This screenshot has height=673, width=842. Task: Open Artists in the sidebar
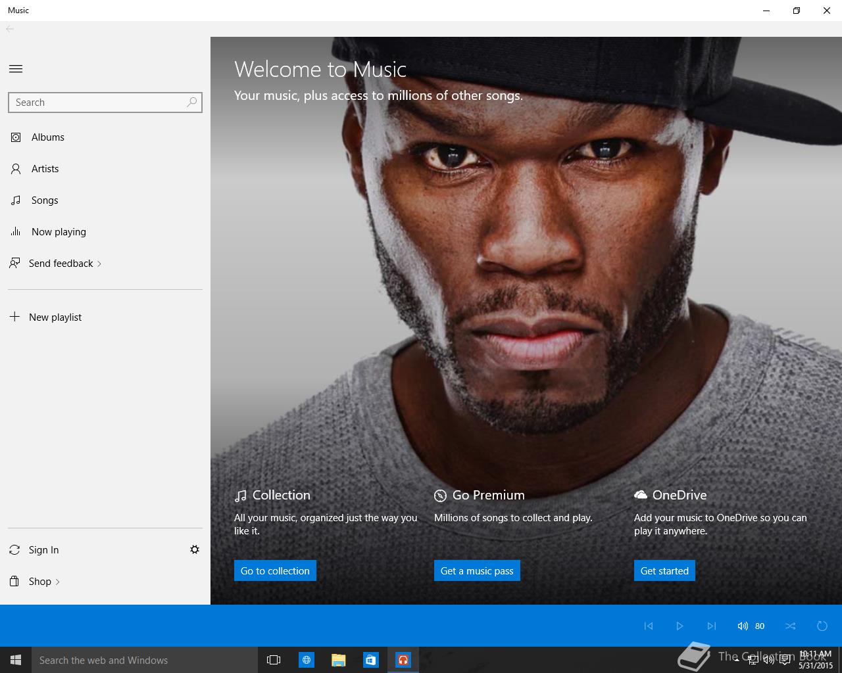[x=105, y=168]
